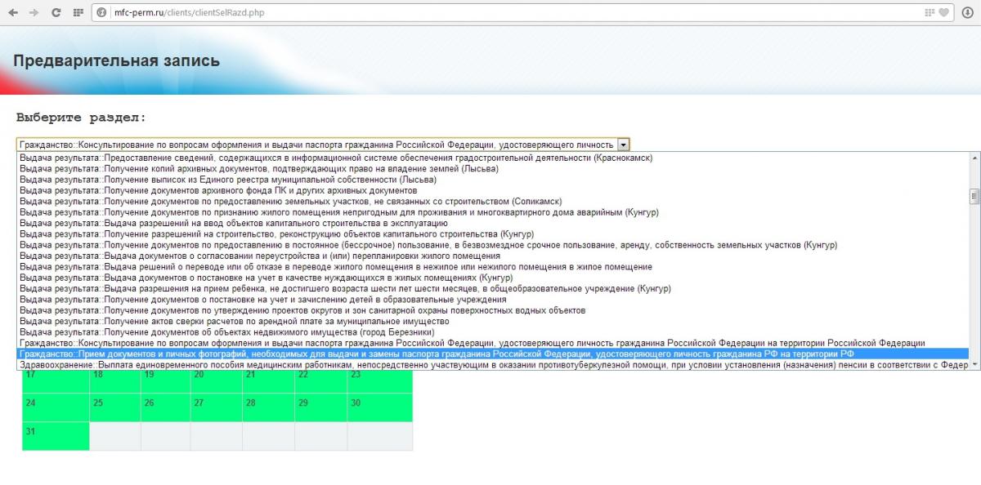This screenshot has width=981, height=485.
Task: Go back to the previous page
Action: pyautogui.click(x=13, y=12)
